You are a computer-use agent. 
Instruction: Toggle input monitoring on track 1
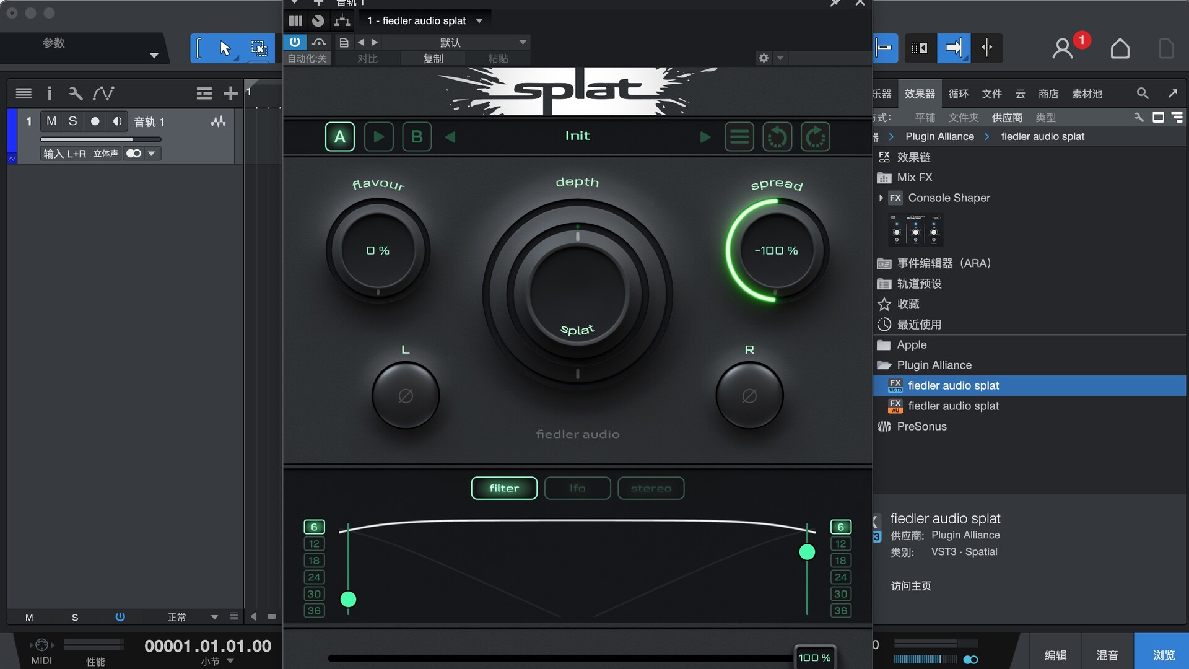(x=117, y=121)
